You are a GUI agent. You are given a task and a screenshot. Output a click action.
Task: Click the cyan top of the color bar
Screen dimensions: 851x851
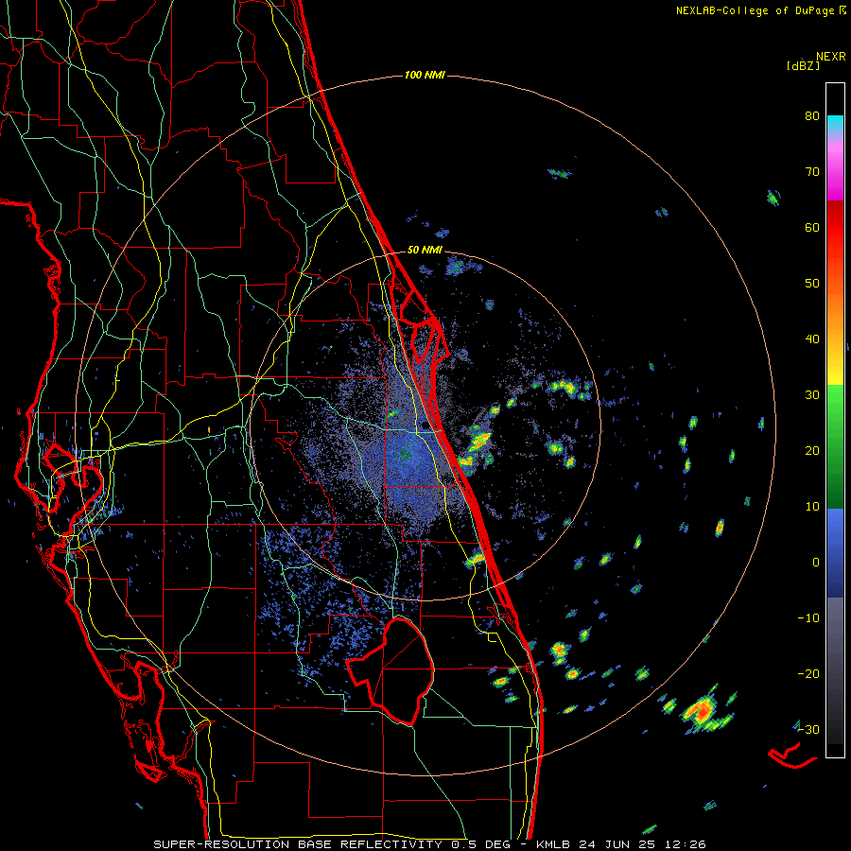click(835, 124)
